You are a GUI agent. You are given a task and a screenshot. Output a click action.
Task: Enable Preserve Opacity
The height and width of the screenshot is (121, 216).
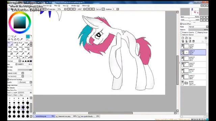181,32
